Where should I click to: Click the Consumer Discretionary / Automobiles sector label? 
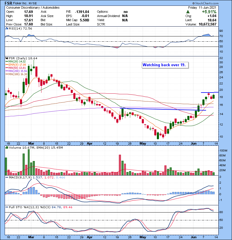pyautogui.click(x=33, y=8)
